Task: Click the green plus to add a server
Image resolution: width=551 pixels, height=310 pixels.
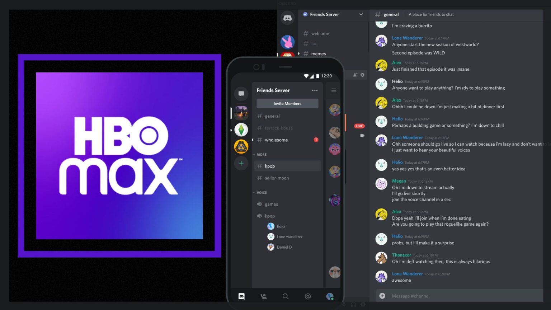Action: click(x=241, y=163)
